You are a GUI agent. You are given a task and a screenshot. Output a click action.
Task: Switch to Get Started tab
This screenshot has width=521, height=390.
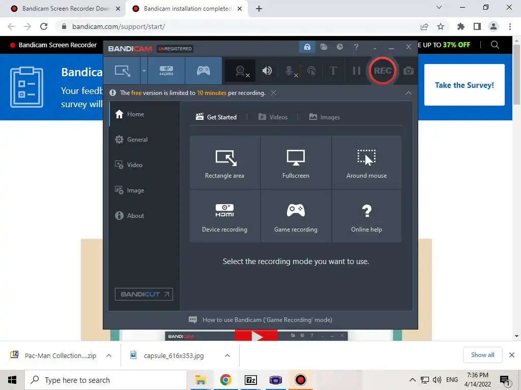(x=216, y=117)
